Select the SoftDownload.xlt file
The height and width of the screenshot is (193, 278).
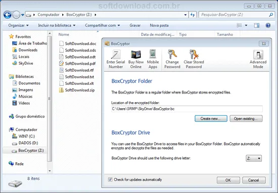tap(77, 83)
